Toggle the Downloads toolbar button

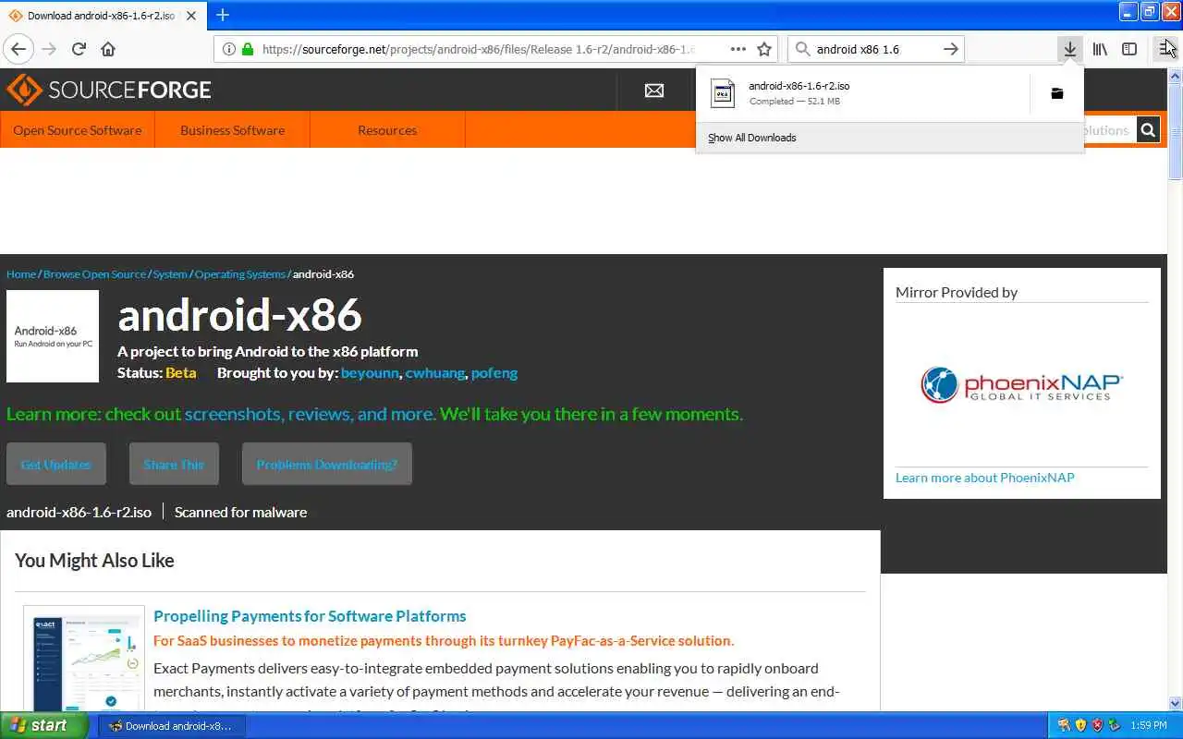pos(1069,49)
